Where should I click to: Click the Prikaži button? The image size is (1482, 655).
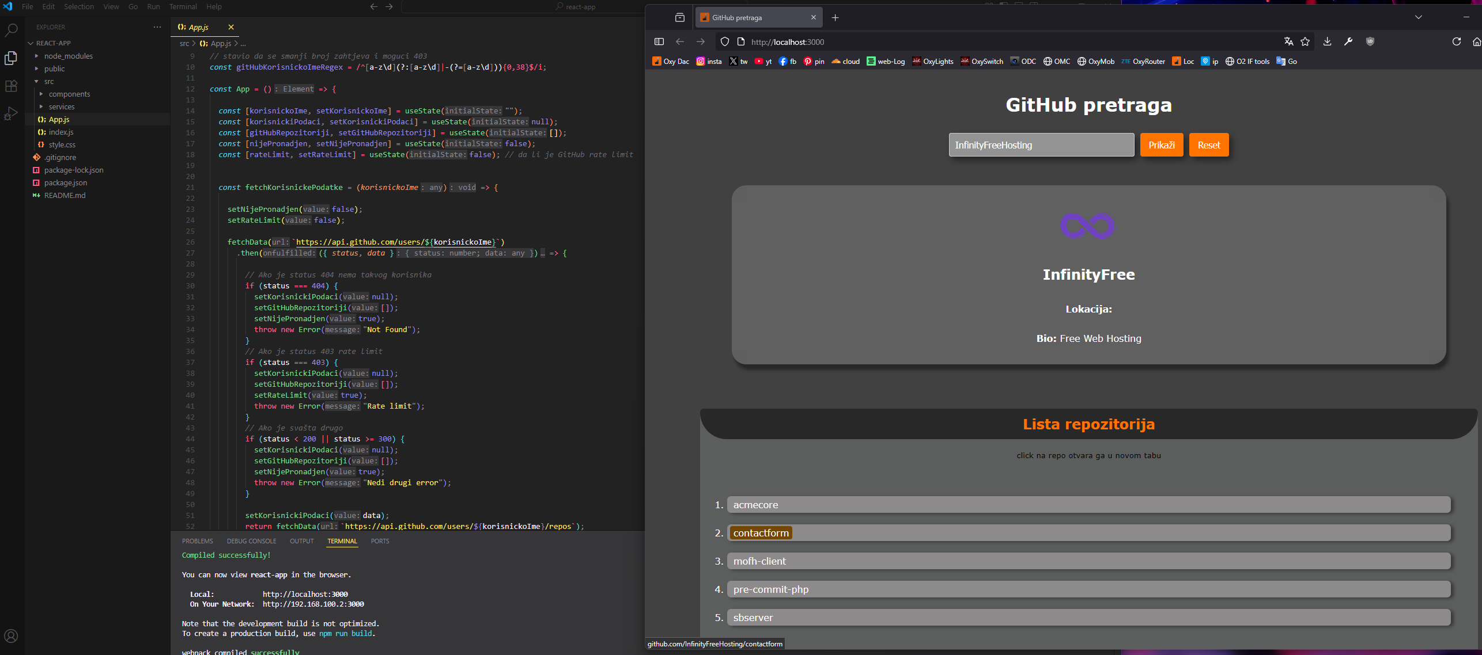pos(1162,145)
